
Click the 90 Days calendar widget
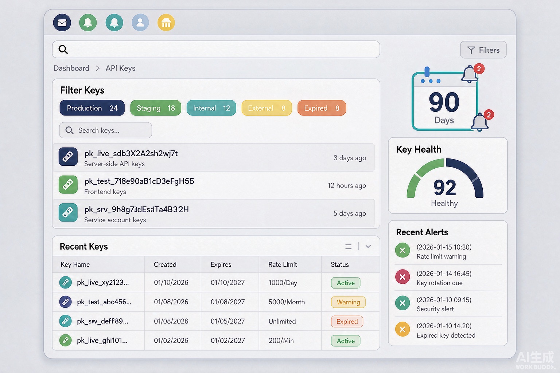click(444, 101)
